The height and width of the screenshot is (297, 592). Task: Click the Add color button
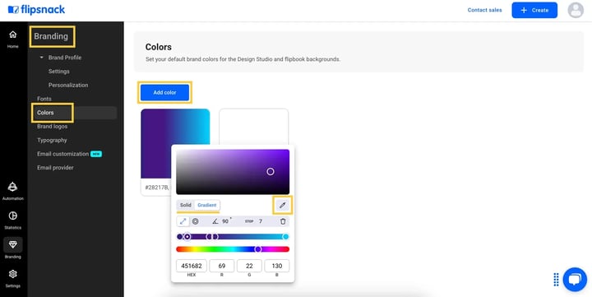[164, 93]
